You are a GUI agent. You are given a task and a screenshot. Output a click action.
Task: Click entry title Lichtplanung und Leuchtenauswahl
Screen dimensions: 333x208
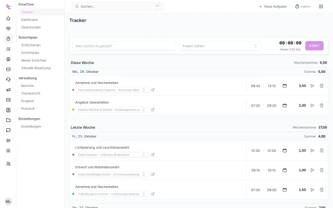pos(102,148)
